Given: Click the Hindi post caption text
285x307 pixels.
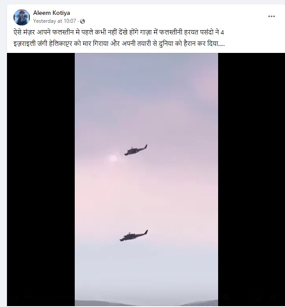Looking at the screenshot, I should [119, 38].
